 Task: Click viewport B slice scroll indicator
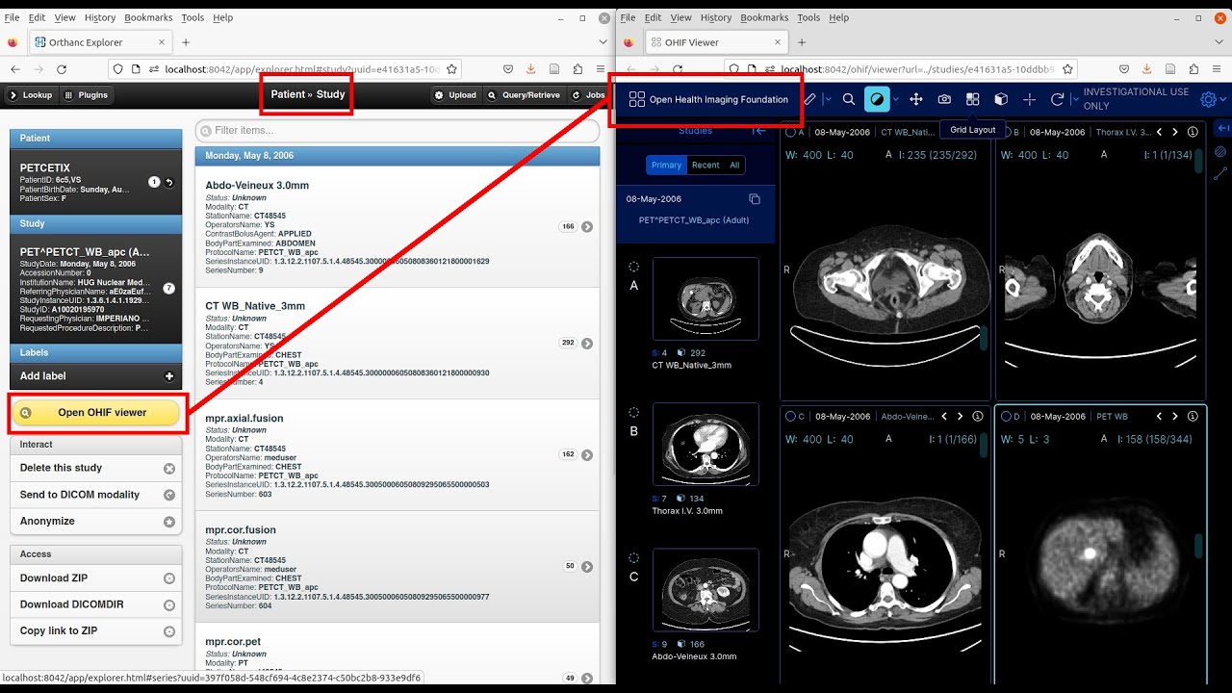[1198, 161]
